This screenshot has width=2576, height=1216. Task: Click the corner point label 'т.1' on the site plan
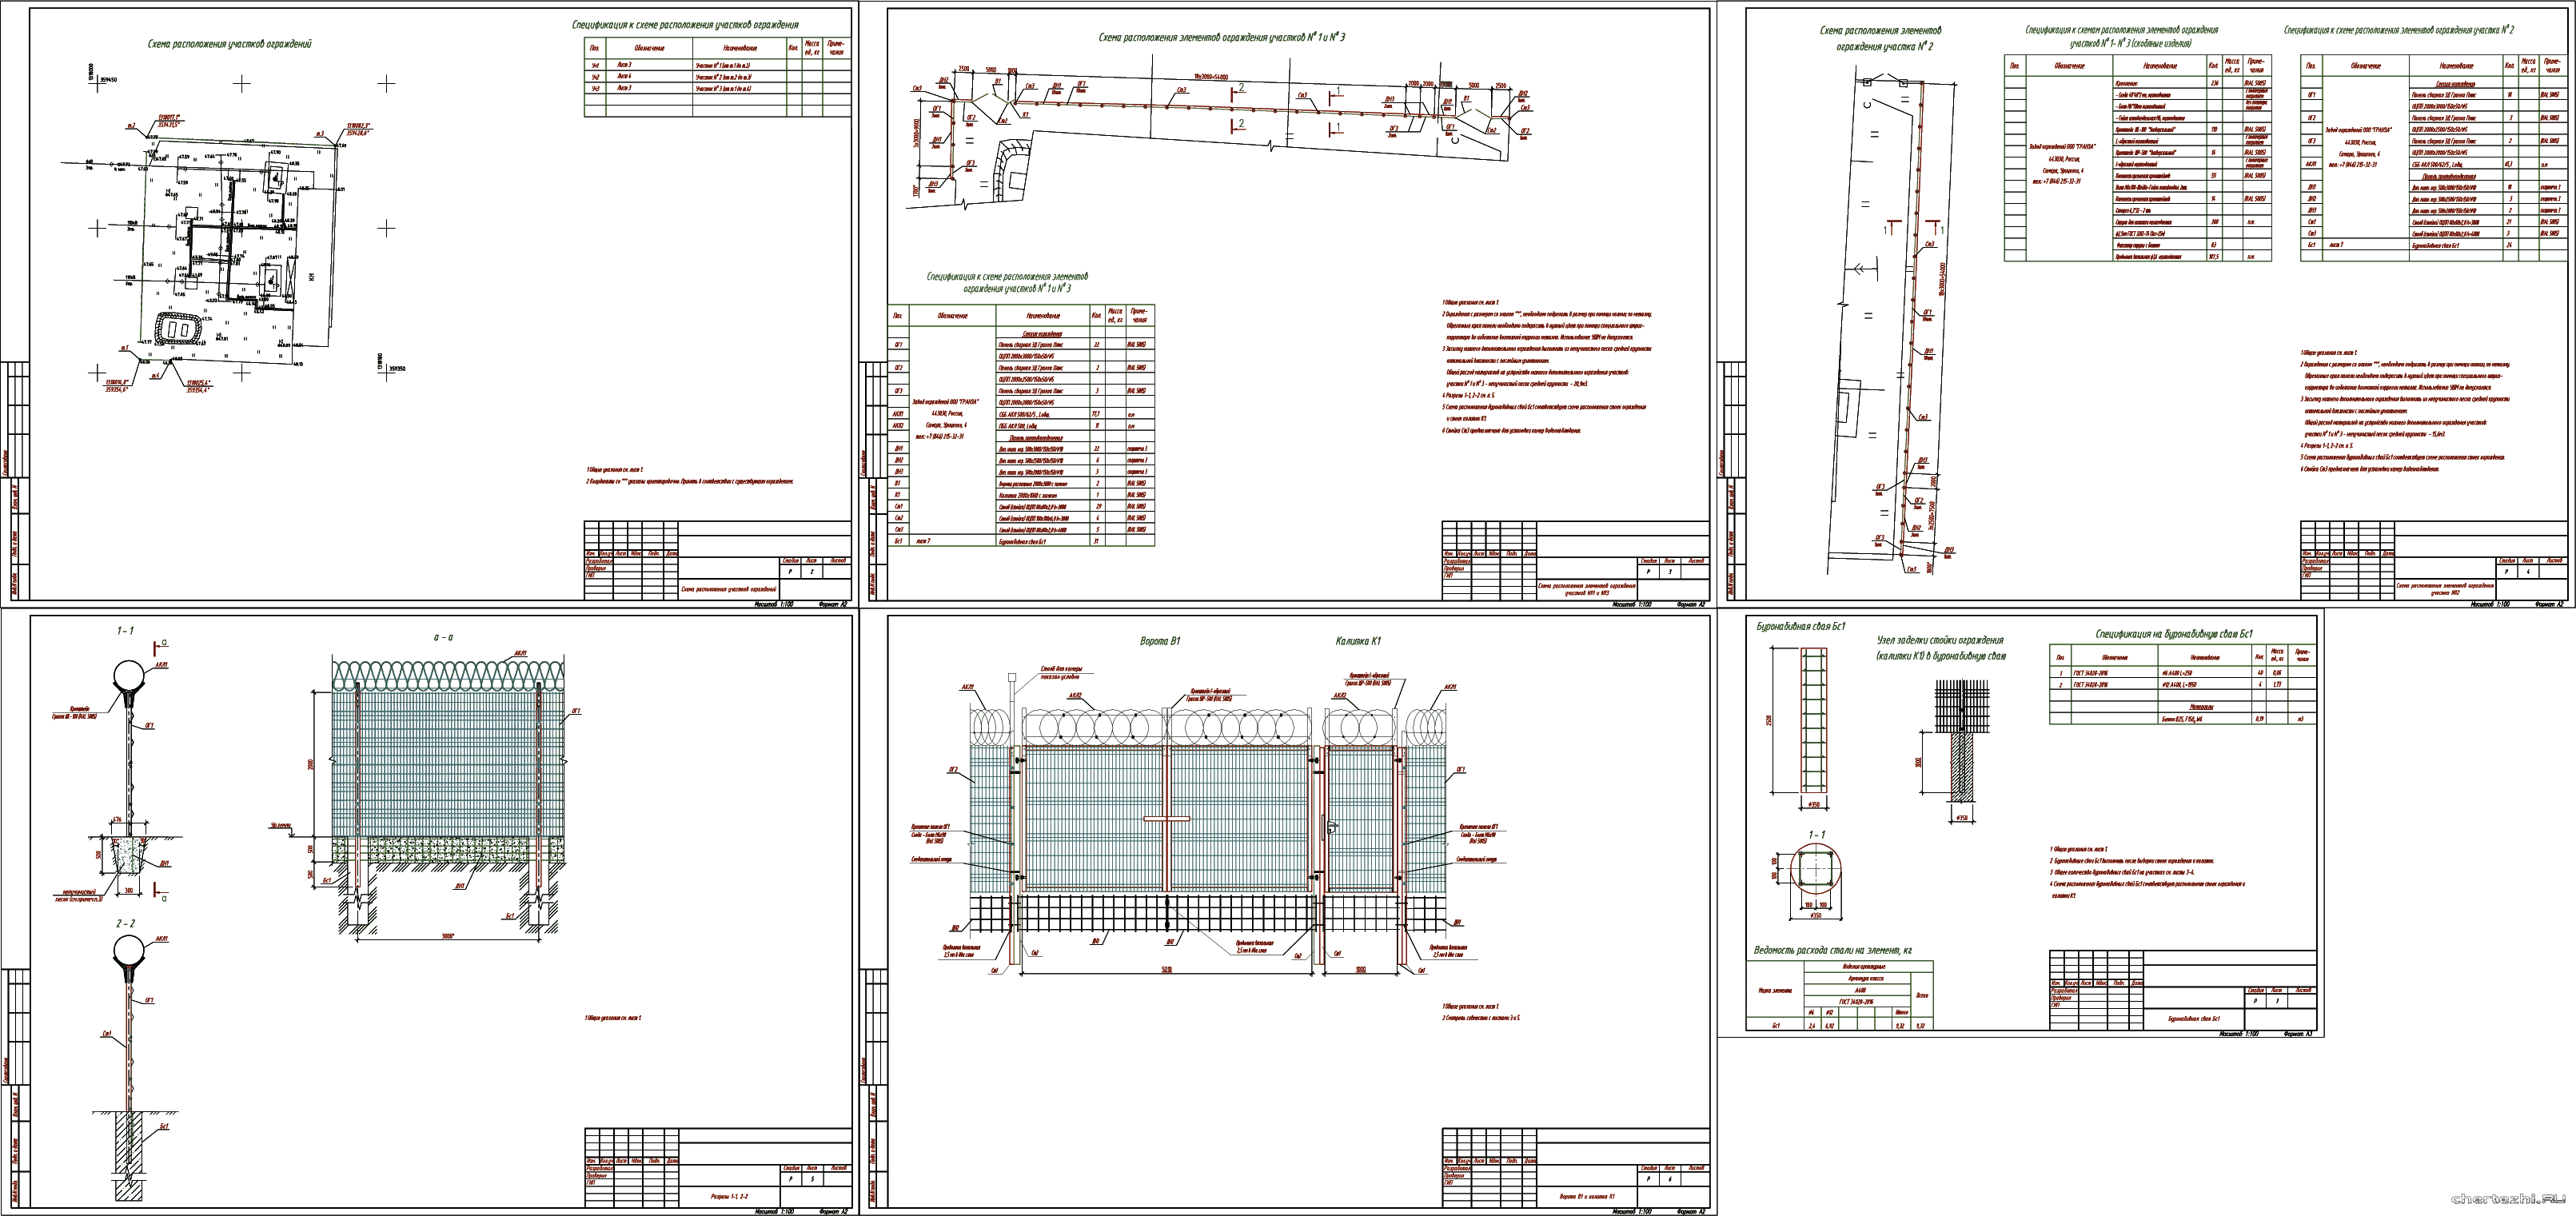[124, 349]
